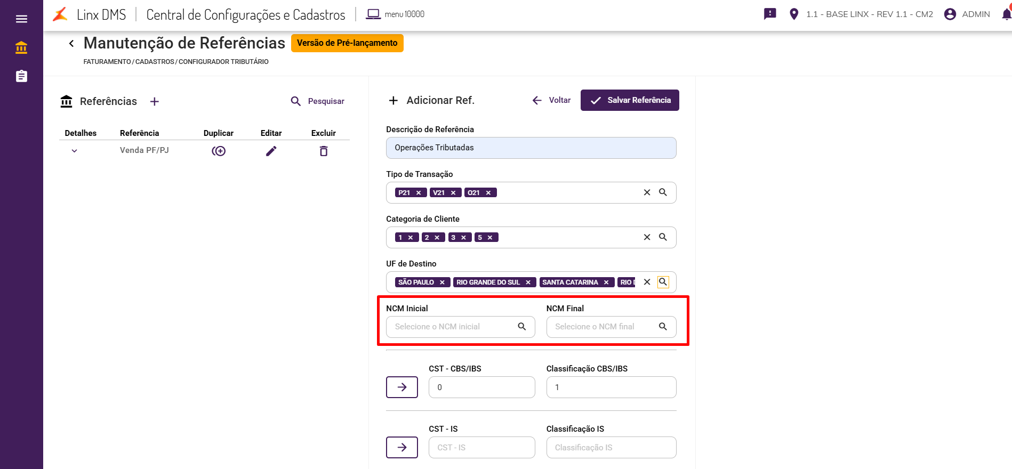Click the clipboard icon in left sidebar
The height and width of the screenshot is (469, 1012).
point(21,76)
